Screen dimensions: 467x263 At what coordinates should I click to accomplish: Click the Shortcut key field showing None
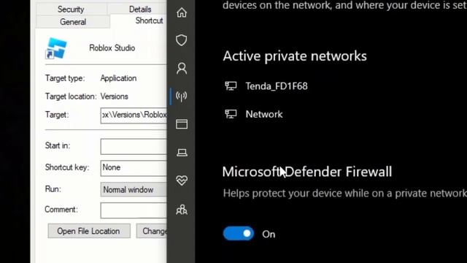134,167
